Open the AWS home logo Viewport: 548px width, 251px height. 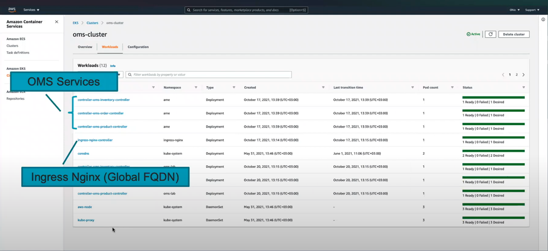click(12, 10)
